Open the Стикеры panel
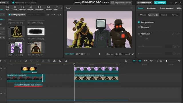 pos(22,8)
